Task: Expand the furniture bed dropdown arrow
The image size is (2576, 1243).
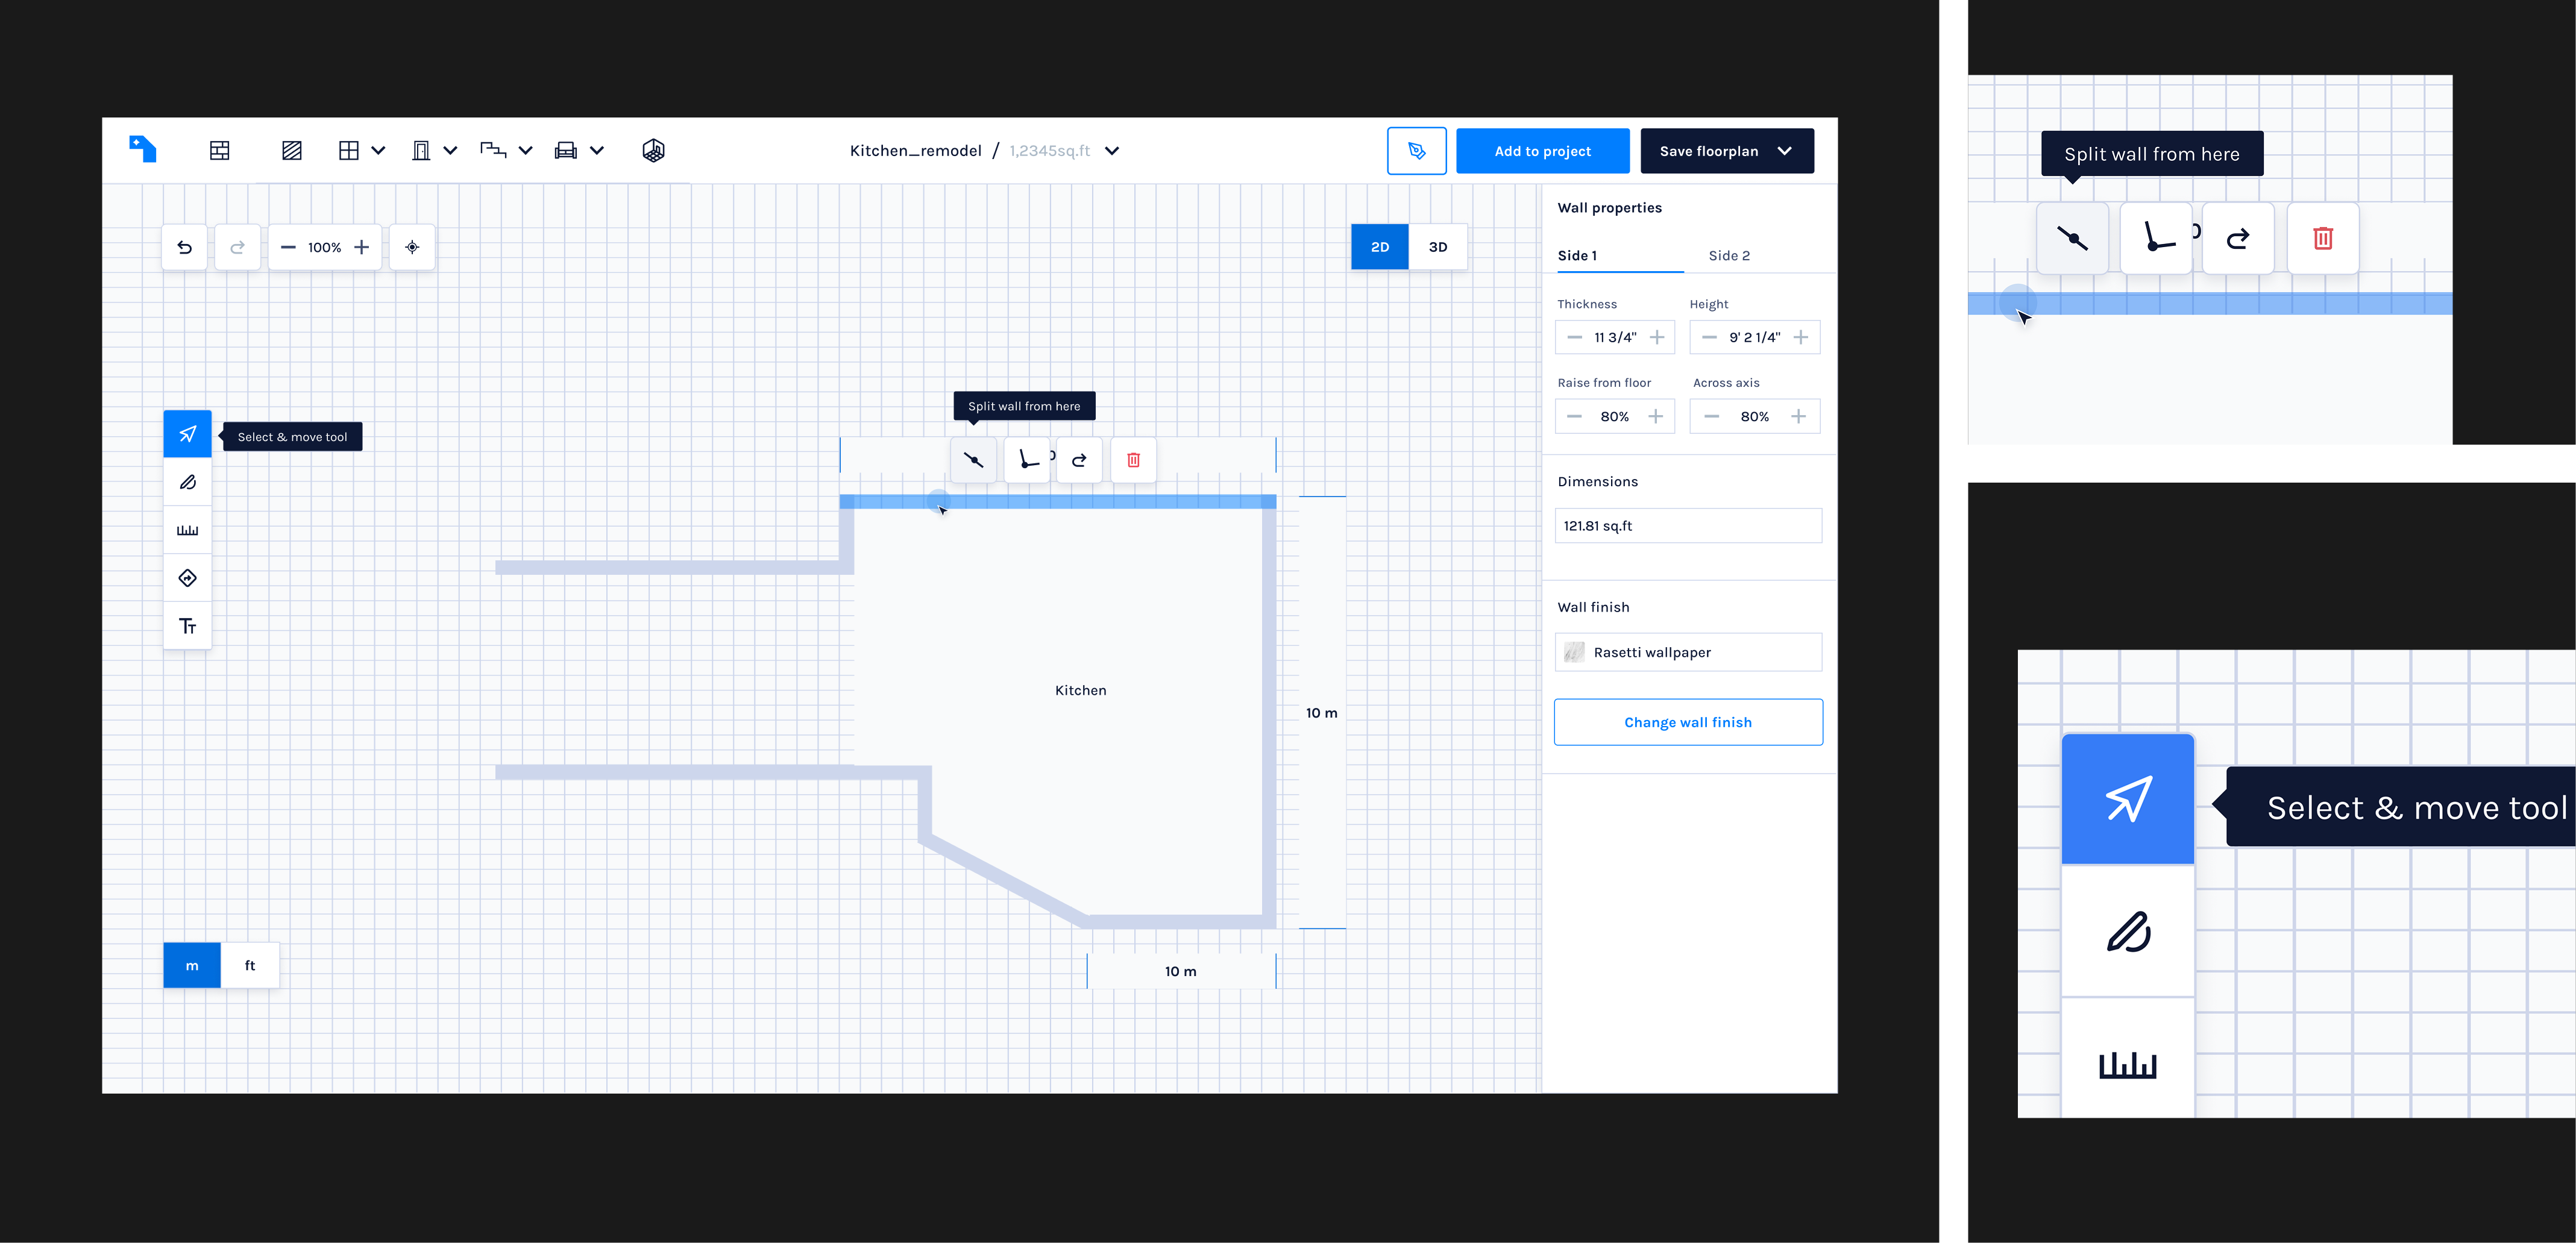Action: coord(597,151)
